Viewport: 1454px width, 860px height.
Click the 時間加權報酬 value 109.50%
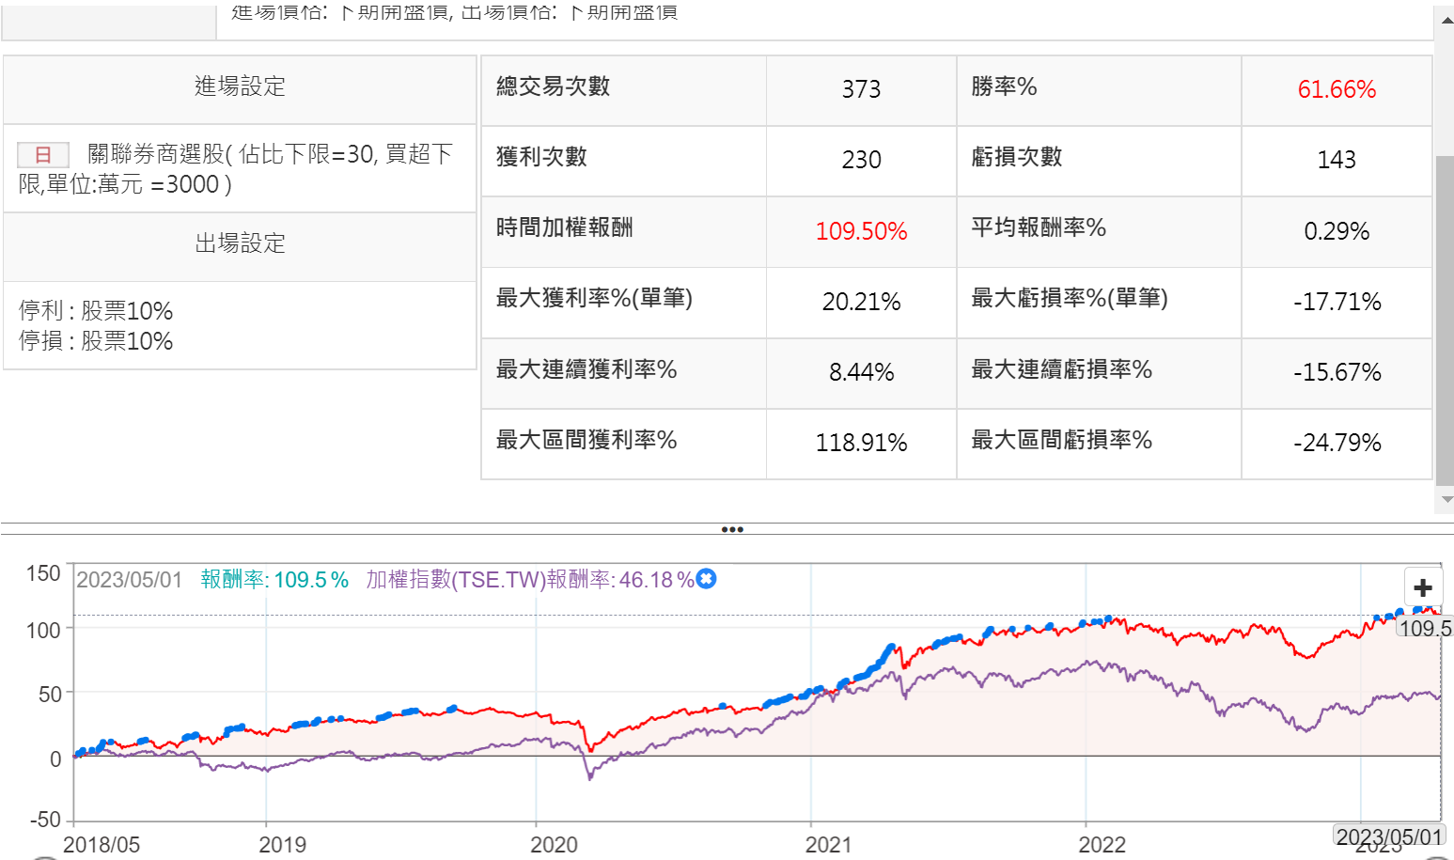pos(861,231)
